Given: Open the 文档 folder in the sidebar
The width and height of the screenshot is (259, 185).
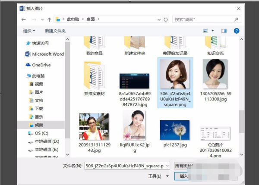Looking at the screenshot, I should click(36, 100).
